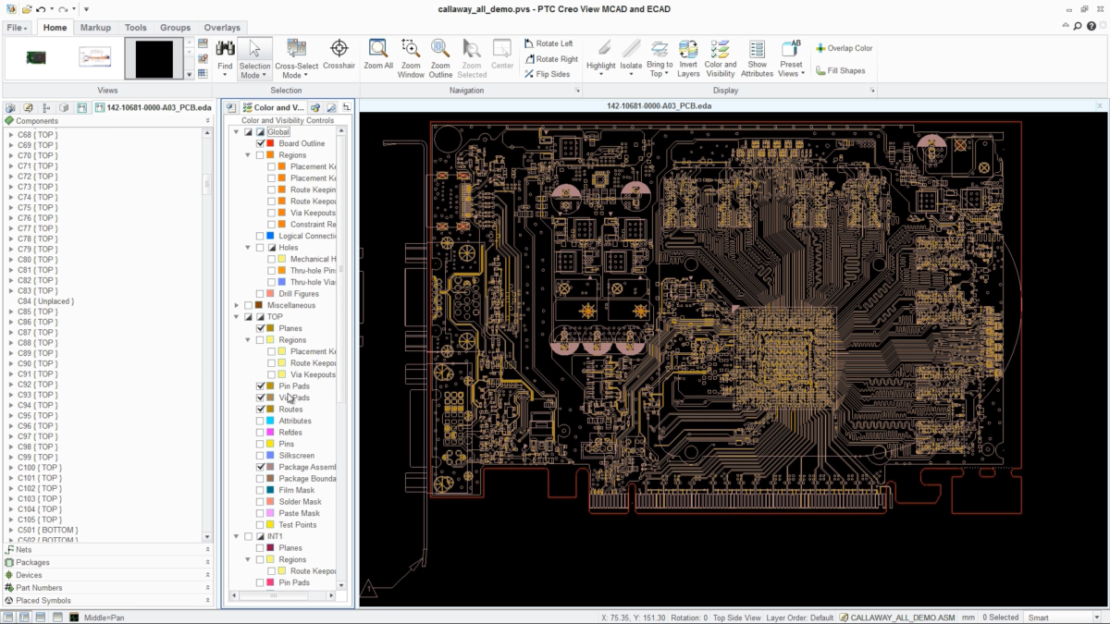Click the Highlight tool icon
This screenshot has height=624, width=1110.
600,48
